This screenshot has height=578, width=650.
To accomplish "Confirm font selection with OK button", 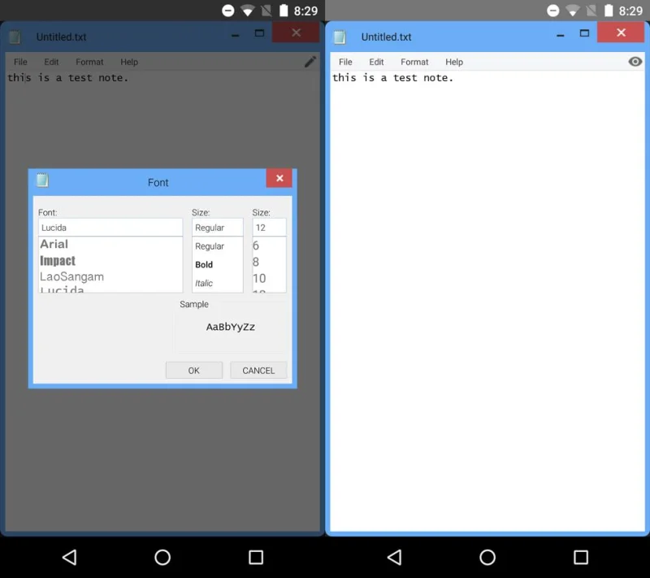I will pos(194,370).
